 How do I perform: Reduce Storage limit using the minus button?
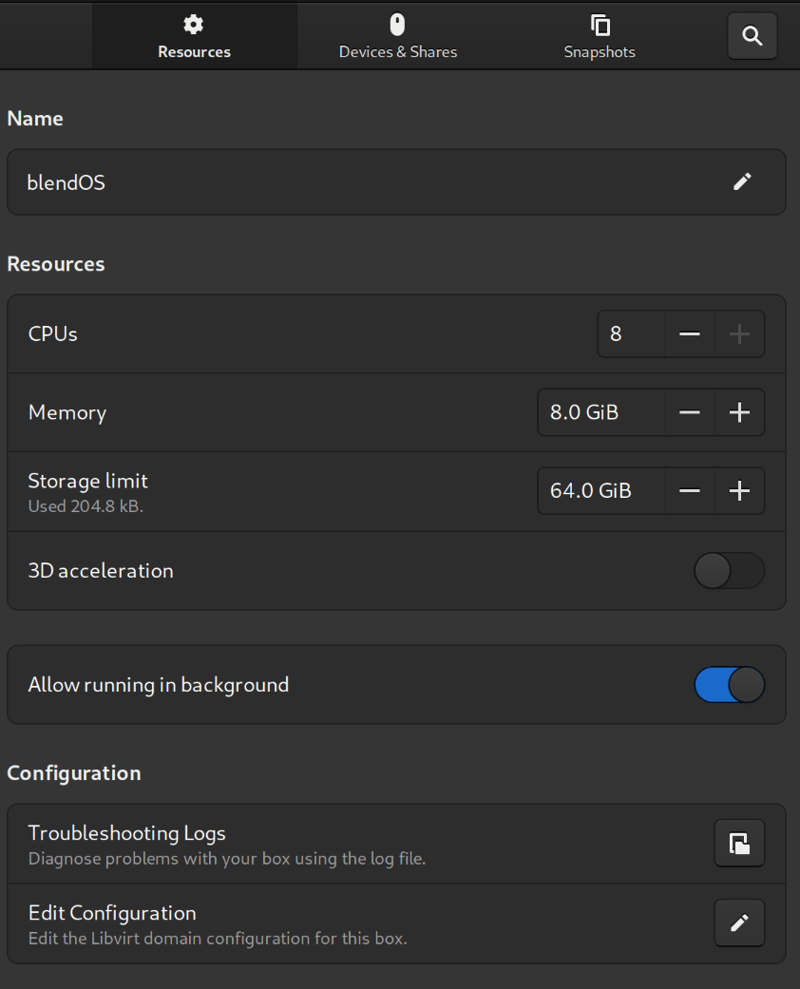click(x=690, y=490)
